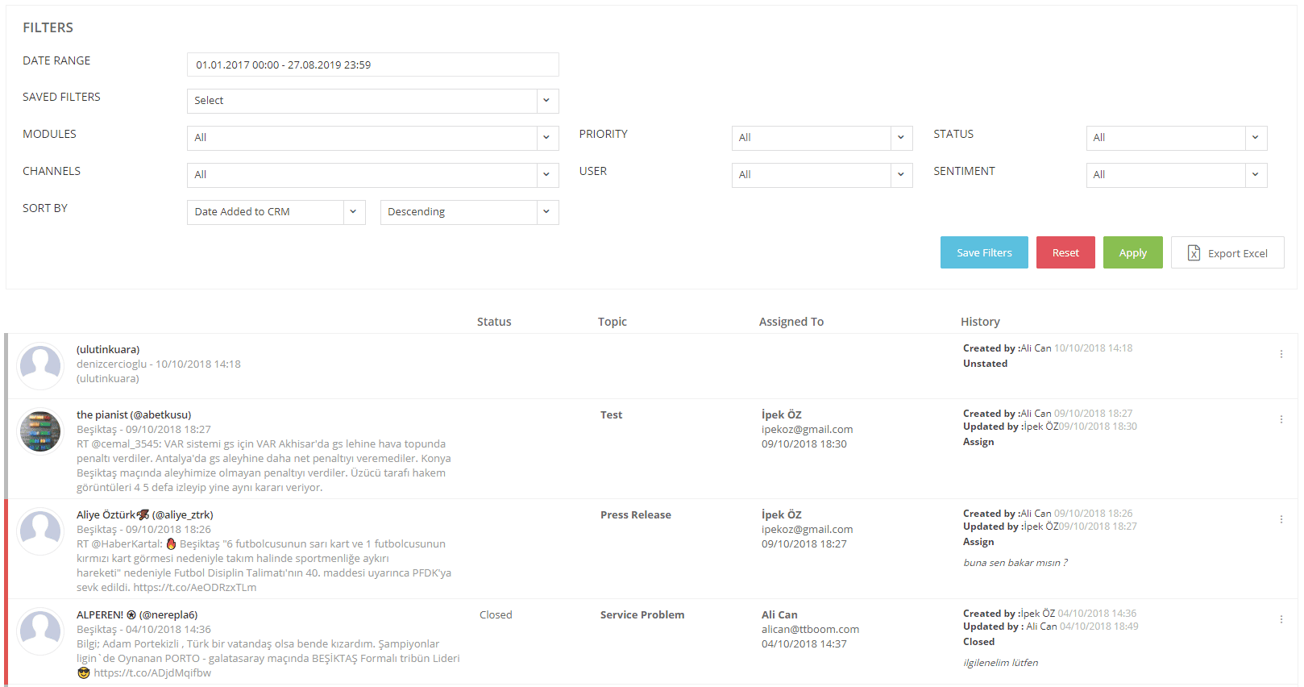
Task: Reset all filters
Action: pyautogui.click(x=1065, y=252)
